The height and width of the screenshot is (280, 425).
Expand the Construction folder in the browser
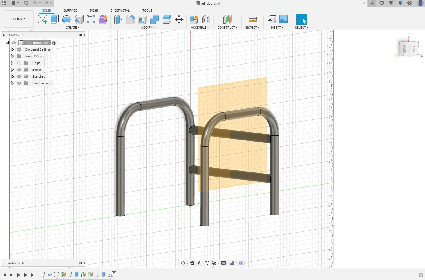coord(12,83)
